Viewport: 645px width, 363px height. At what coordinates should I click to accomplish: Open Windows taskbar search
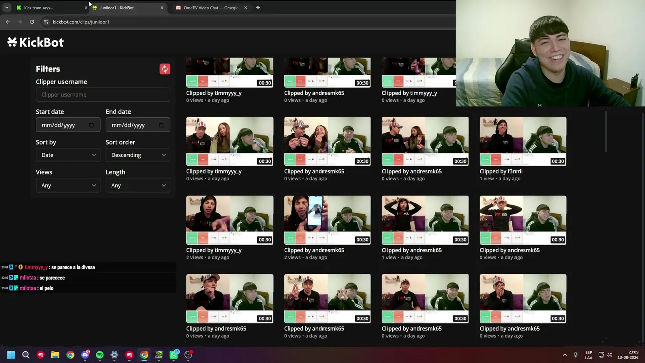pos(26,355)
